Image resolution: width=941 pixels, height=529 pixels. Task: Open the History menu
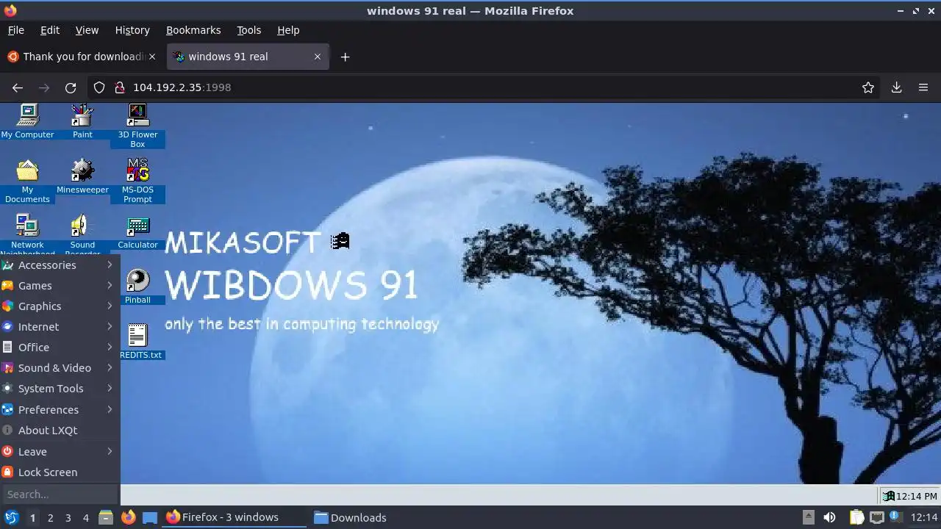pos(132,30)
